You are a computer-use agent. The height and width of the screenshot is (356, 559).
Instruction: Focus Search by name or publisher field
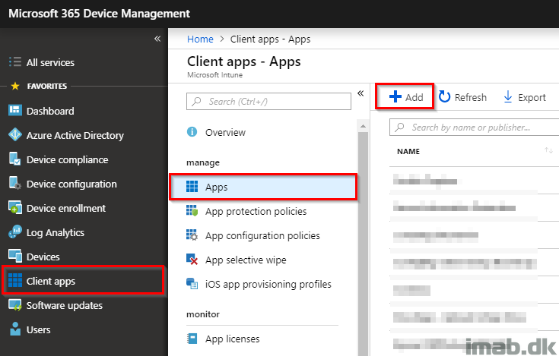[x=474, y=127]
